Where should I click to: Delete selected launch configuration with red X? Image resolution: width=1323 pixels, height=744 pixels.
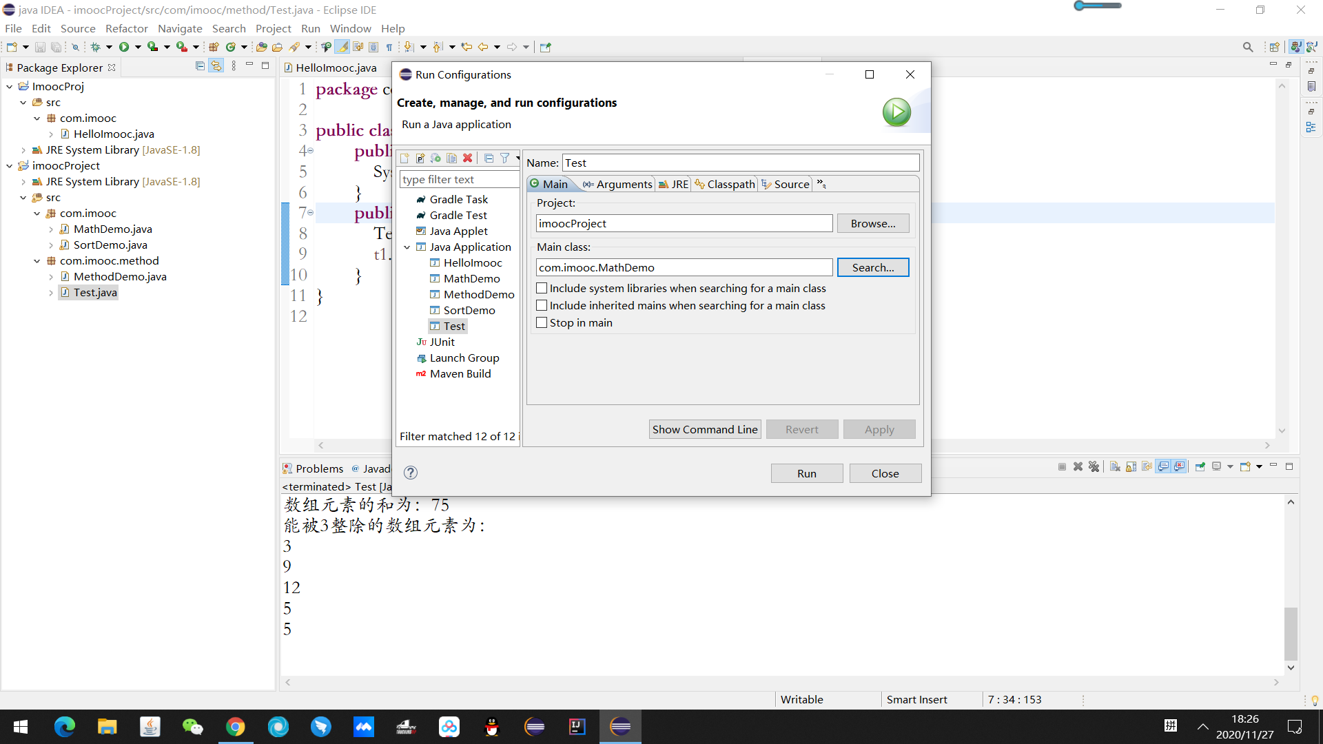(467, 158)
